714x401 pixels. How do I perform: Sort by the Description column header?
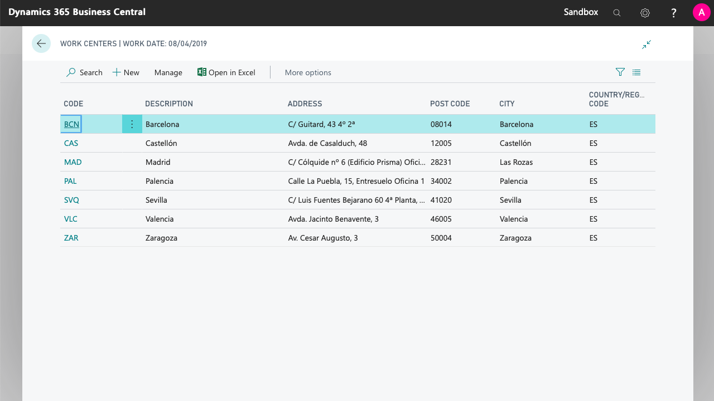click(168, 104)
